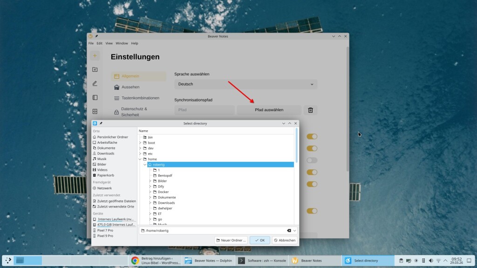The width and height of the screenshot is (477, 268).
Task: Click the plus icon for a new note
Action: (95, 56)
